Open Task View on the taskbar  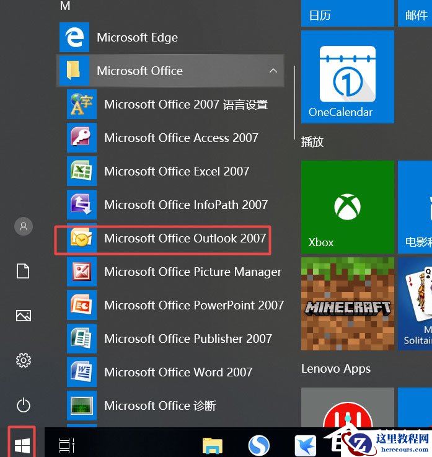click(x=67, y=445)
